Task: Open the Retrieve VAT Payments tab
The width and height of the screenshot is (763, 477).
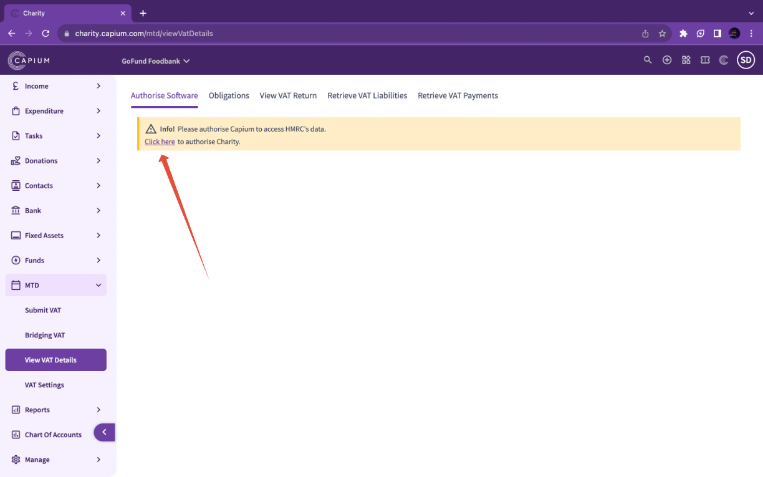Action: tap(458, 95)
